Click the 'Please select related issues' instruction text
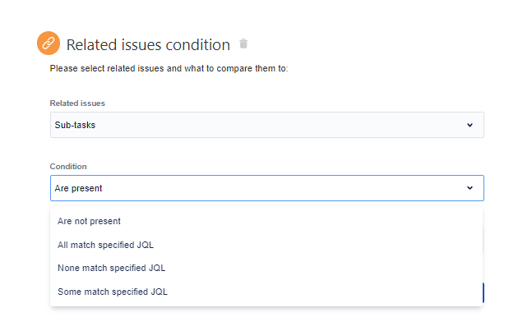 click(x=169, y=68)
